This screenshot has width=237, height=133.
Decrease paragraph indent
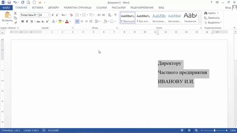99,15
